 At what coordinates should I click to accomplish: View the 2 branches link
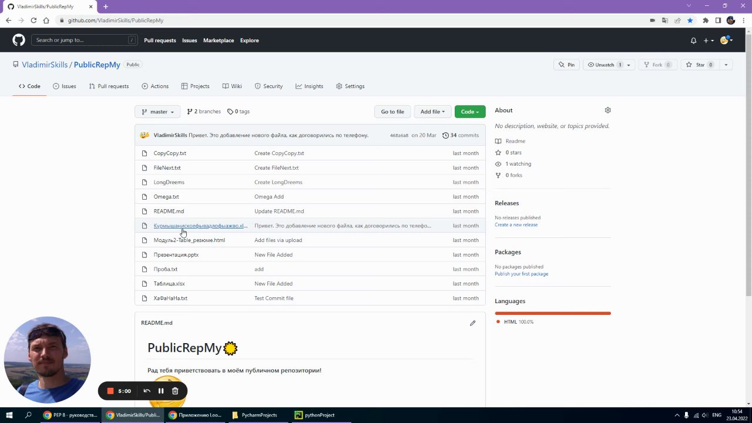click(x=204, y=112)
